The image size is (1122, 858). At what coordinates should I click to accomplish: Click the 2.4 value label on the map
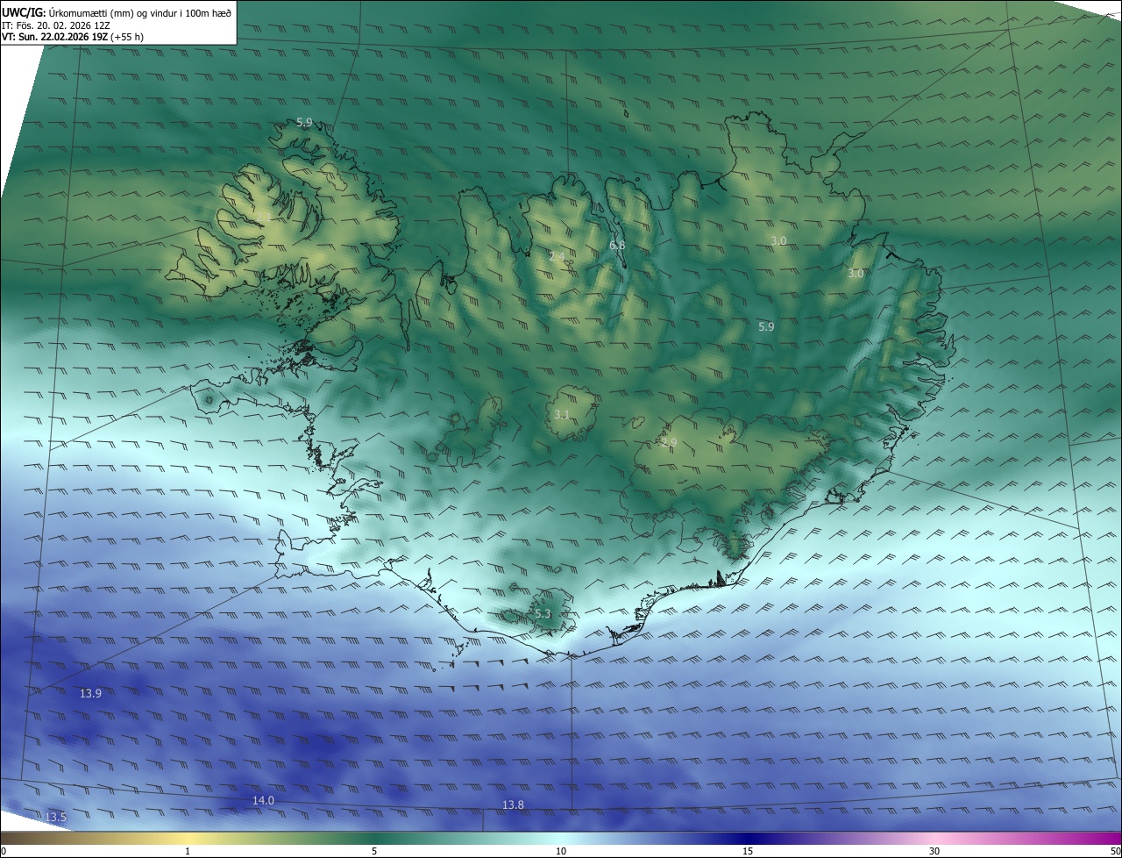(557, 257)
